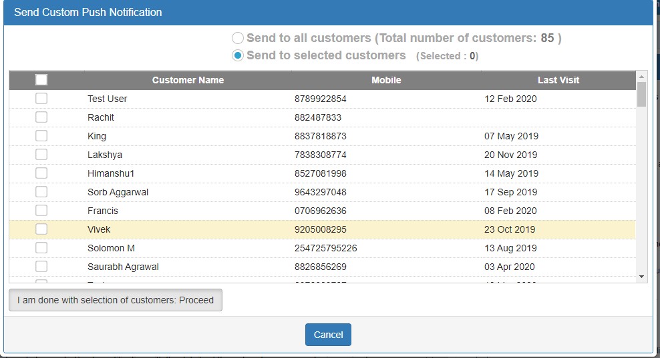The image size is (660, 358).
Task: Check the box for King
Action: tap(41, 136)
